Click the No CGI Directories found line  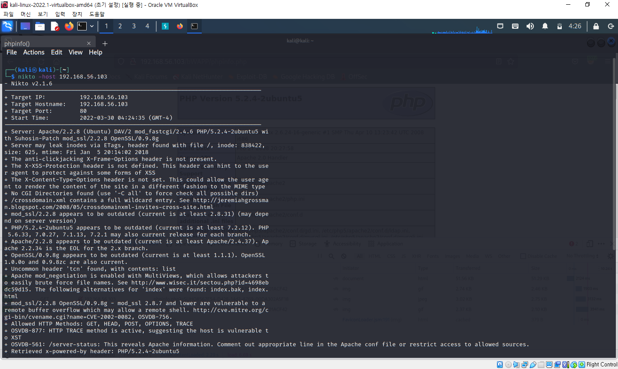(x=131, y=194)
